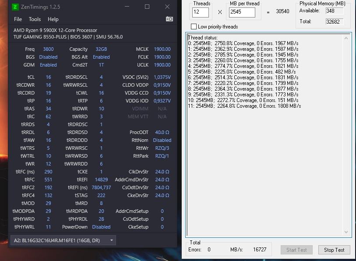Screen dimensions: 356x261
Task: Click the RttWr value RZQ/3
Action: coord(162,148)
